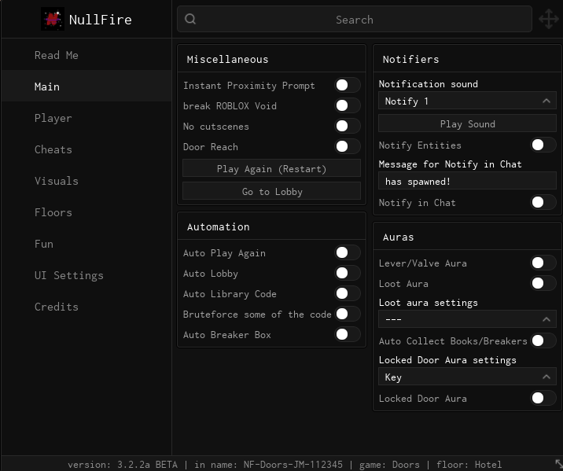View the Credits tab
Viewport: 563px width, 471px height.
pyautogui.click(x=86, y=307)
